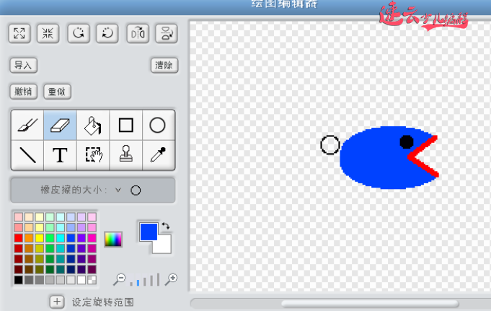Open the eraser size dropdown
This screenshot has width=491, height=311.
point(118,190)
